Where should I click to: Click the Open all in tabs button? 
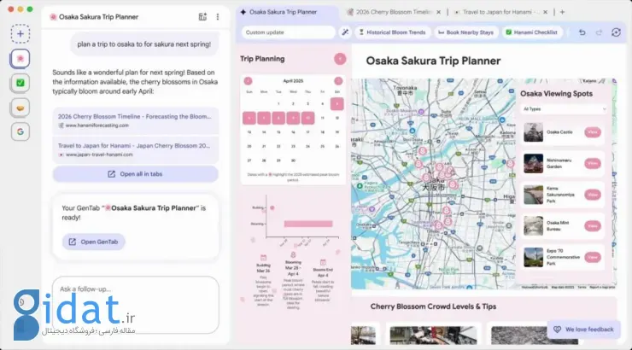(x=135, y=174)
